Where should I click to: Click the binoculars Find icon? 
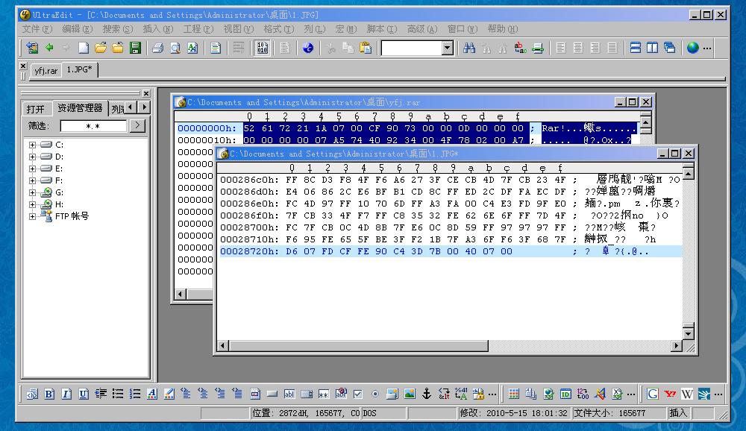click(x=469, y=48)
